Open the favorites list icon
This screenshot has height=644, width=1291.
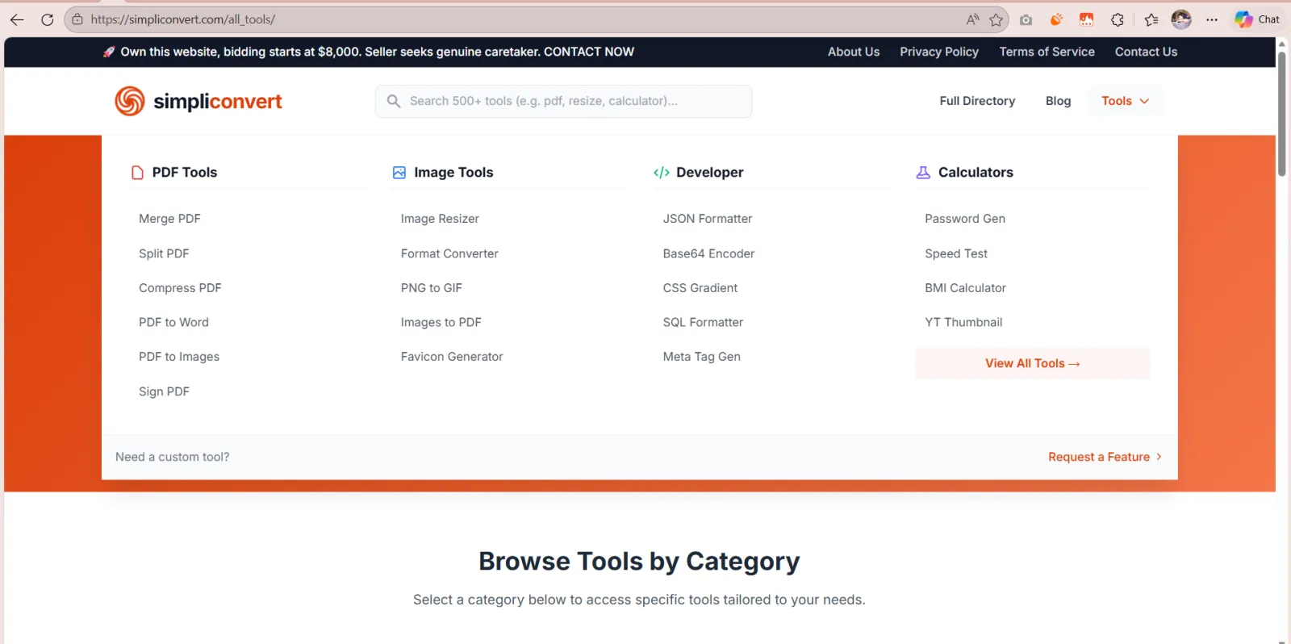tap(1151, 19)
